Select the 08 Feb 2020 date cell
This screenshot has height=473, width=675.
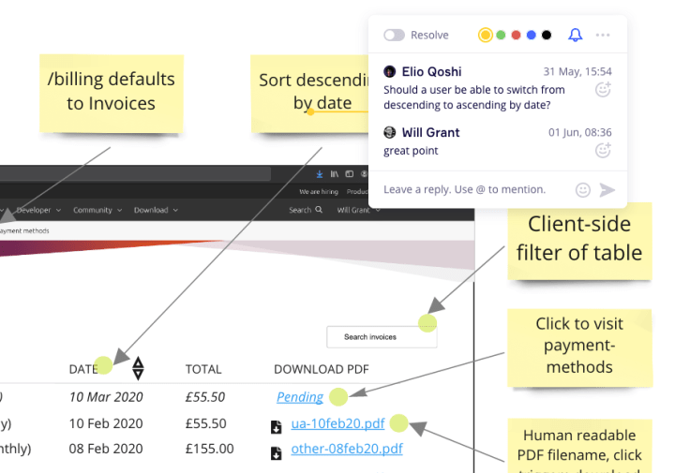point(106,449)
